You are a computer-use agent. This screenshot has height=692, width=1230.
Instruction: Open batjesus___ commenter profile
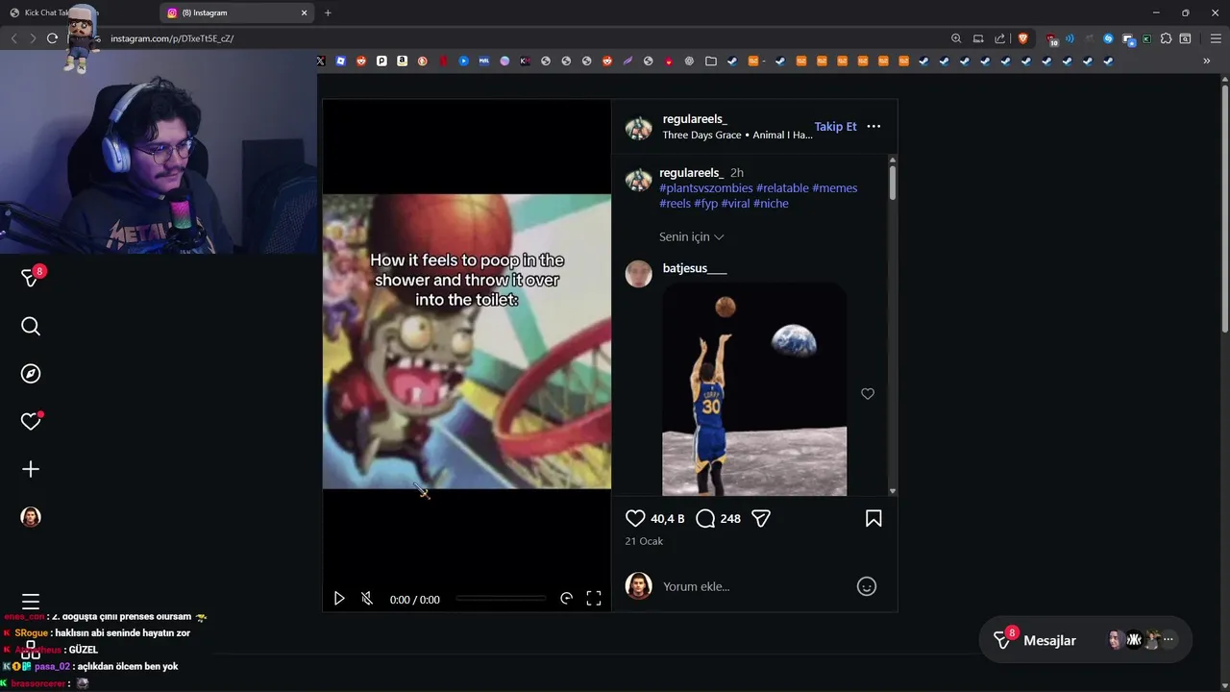[695, 268]
